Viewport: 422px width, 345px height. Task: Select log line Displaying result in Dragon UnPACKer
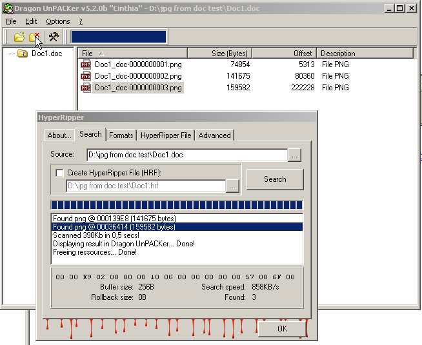pos(177,244)
